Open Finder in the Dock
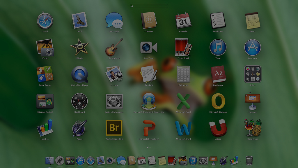 pyautogui.click(x=49, y=161)
